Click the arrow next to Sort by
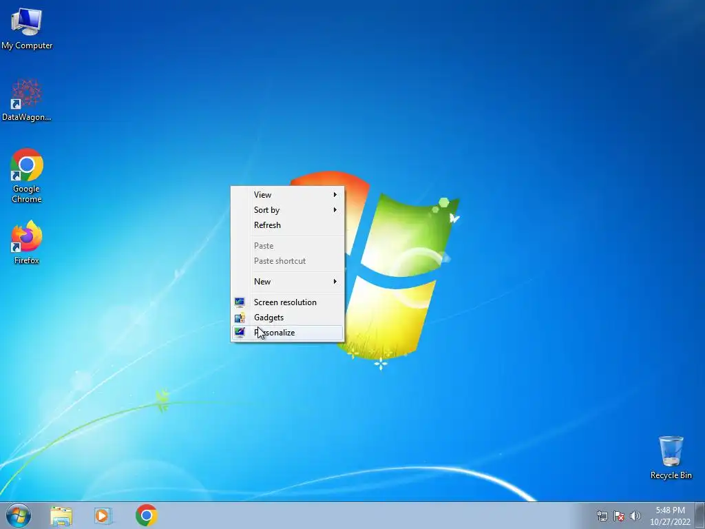Image resolution: width=705 pixels, height=529 pixels. tap(335, 210)
